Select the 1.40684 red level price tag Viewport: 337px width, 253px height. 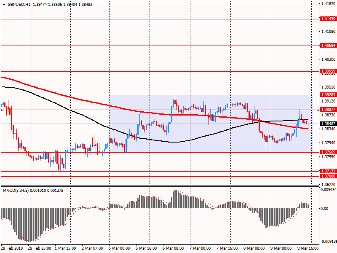(x=328, y=46)
